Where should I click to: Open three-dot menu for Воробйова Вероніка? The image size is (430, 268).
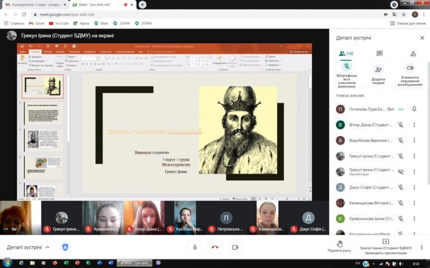[414, 141]
